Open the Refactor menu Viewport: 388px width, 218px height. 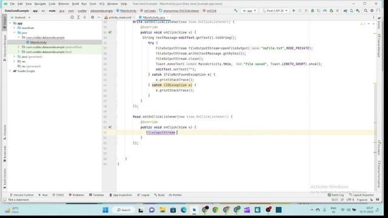[x=64, y=4]
